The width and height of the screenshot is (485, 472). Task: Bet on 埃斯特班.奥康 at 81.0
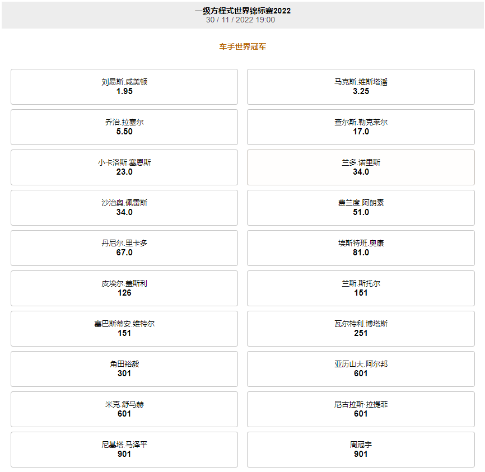tap(361, 248)
